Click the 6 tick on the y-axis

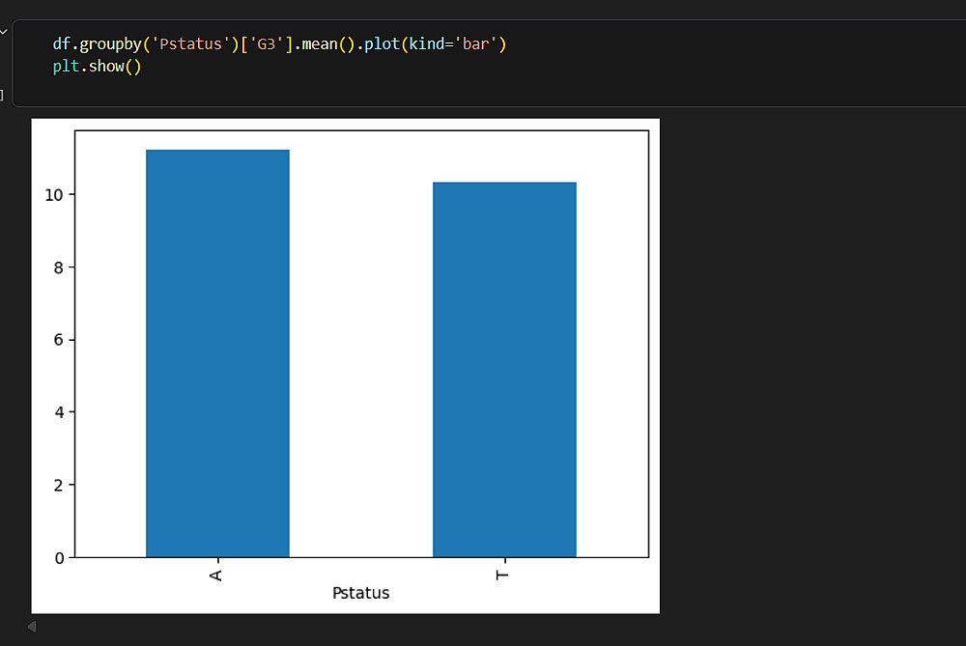click(x=58, y=340)
